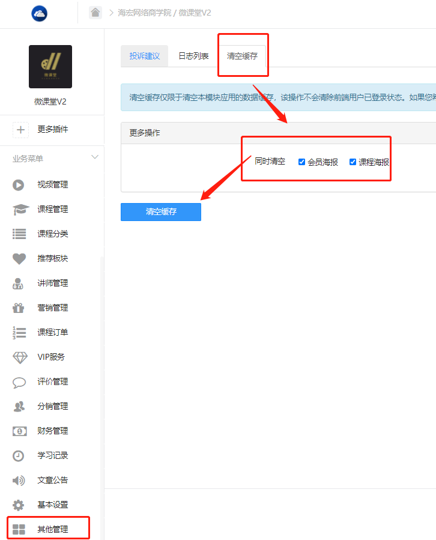Uncheck the 会员海报 checkbox
Screen dimensions: 436x540
click(301, 162)
